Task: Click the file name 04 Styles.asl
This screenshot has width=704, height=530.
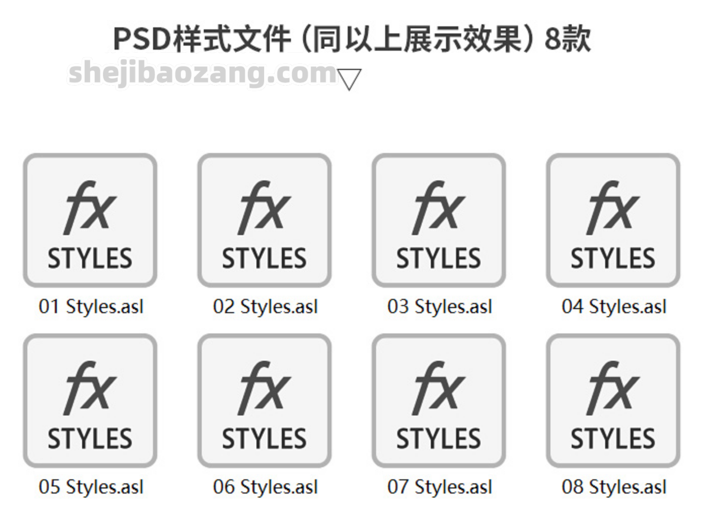Action: (614, 307)
